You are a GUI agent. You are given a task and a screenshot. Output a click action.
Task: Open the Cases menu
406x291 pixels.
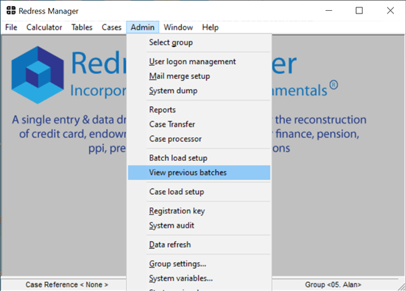point(111,27)
